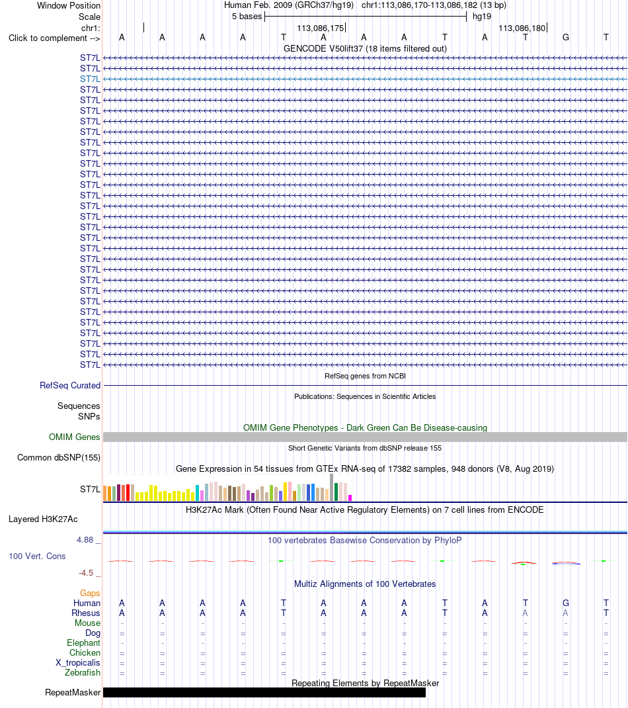Open Repeating Elements by RepeatMasker title
This screenshot has width=628, height=708.
click(365, 683)
